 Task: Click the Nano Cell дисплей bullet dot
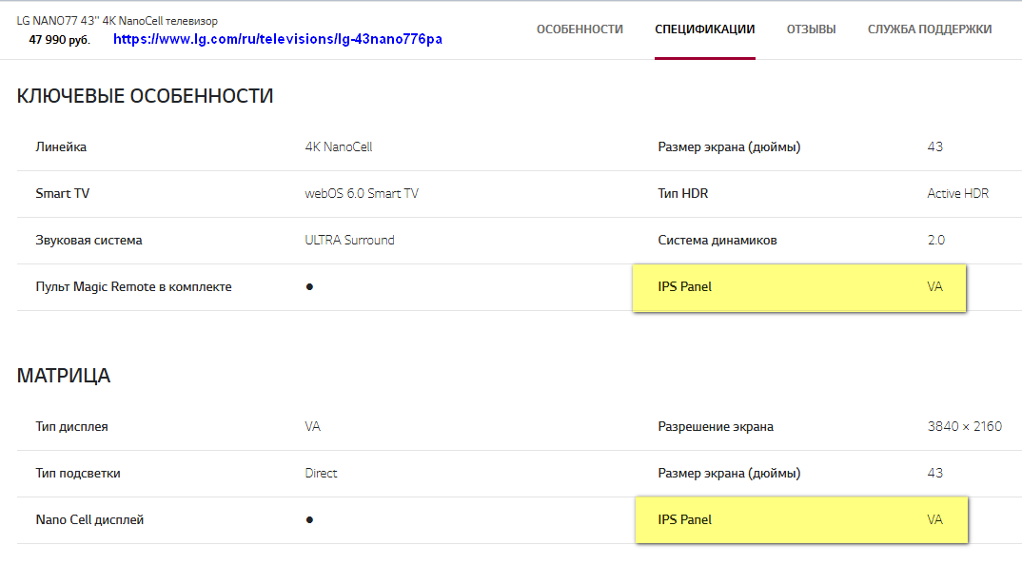(x=309, y=520)
